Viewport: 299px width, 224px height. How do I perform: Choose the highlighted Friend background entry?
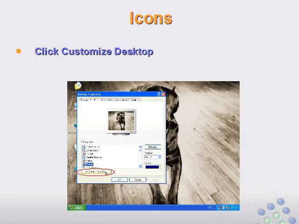(x=89, y=164)
